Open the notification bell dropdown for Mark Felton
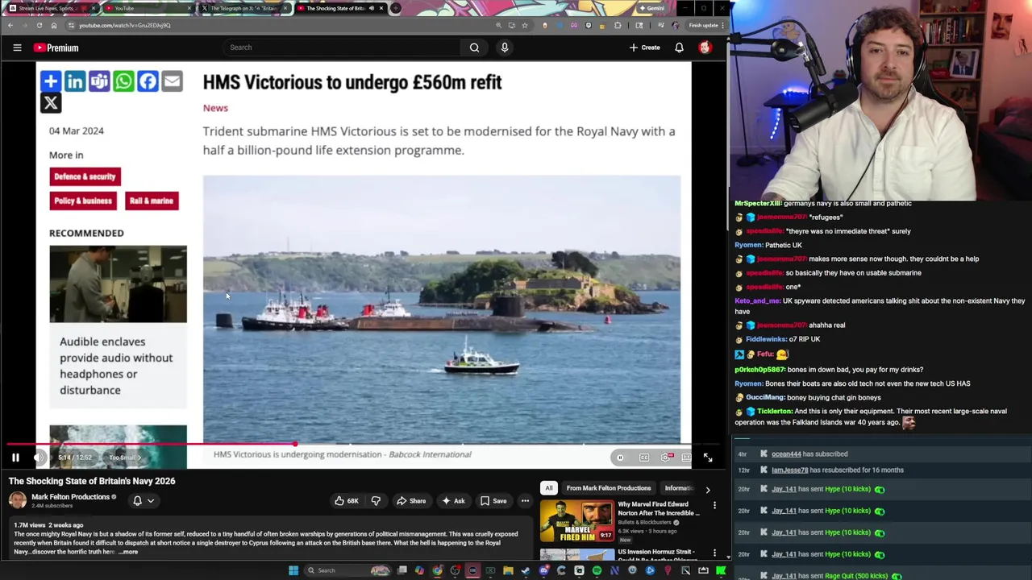 pos(143,501)
